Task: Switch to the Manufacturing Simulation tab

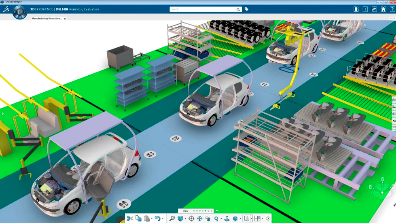Action: [47, 19]
